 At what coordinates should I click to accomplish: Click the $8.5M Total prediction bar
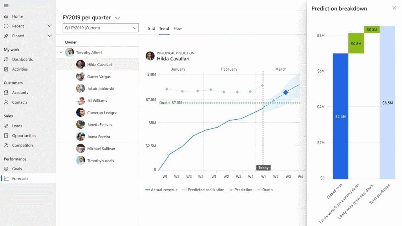(388, 102)
